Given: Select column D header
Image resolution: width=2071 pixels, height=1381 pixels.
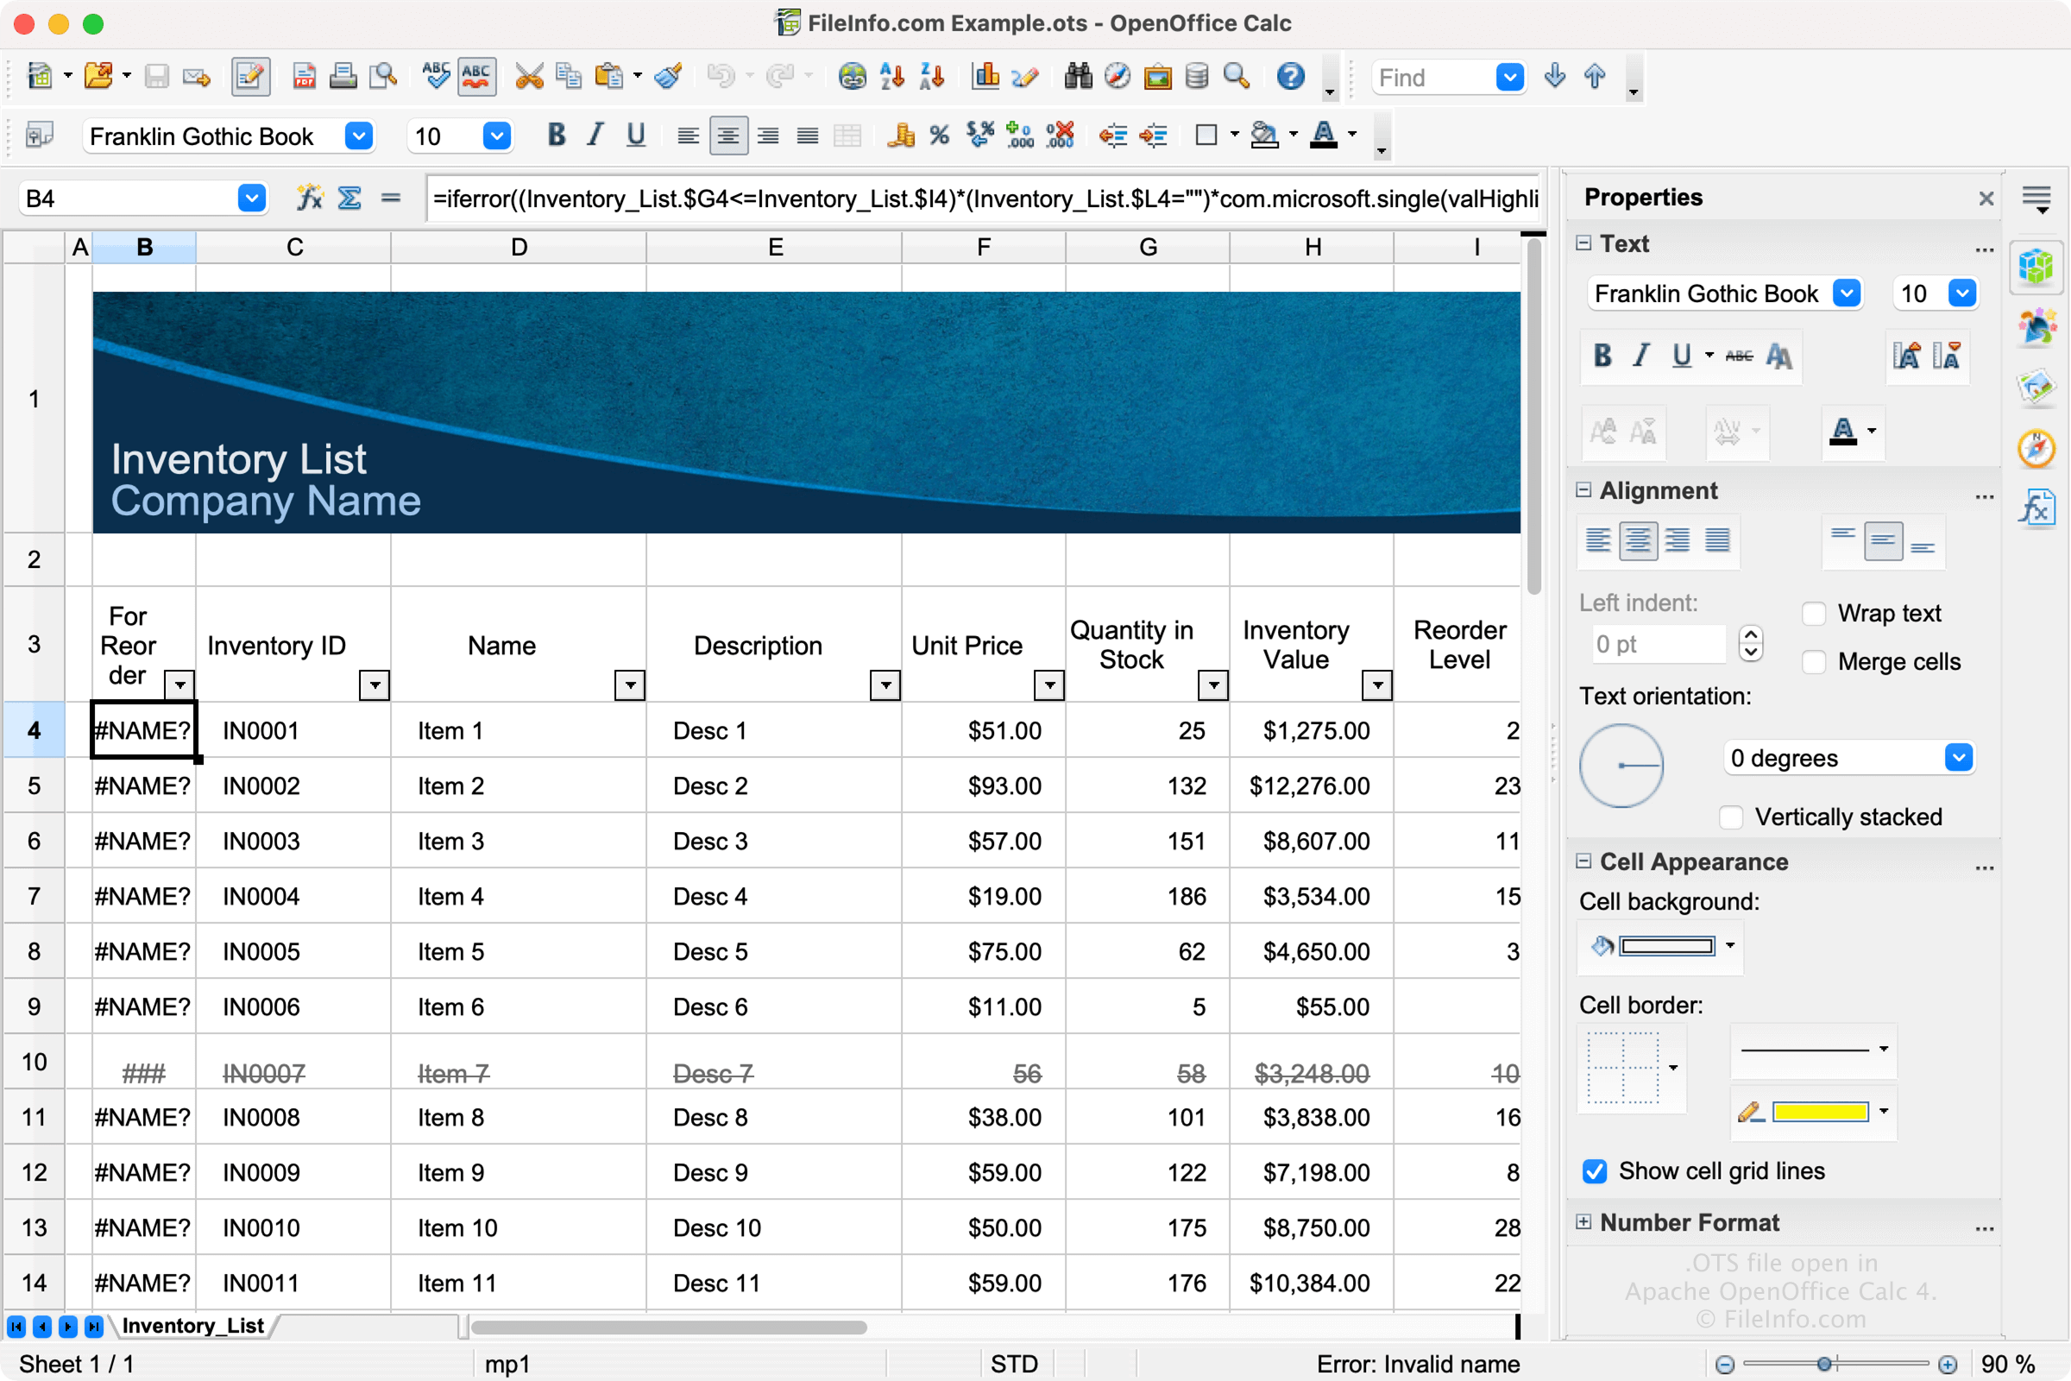Looking at the screenshot, I should point(519,248).
